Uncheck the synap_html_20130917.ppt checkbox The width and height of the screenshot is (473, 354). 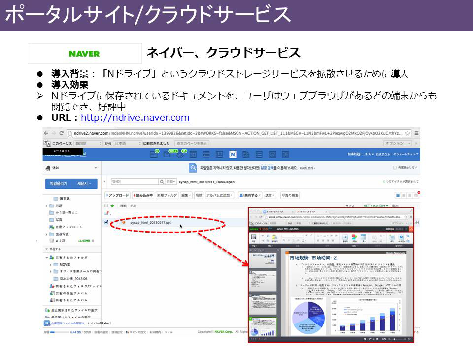pos(106,222)
